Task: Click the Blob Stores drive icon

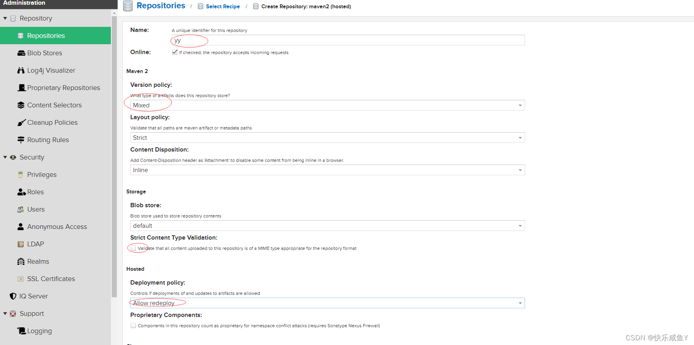Action: point(21,53)
